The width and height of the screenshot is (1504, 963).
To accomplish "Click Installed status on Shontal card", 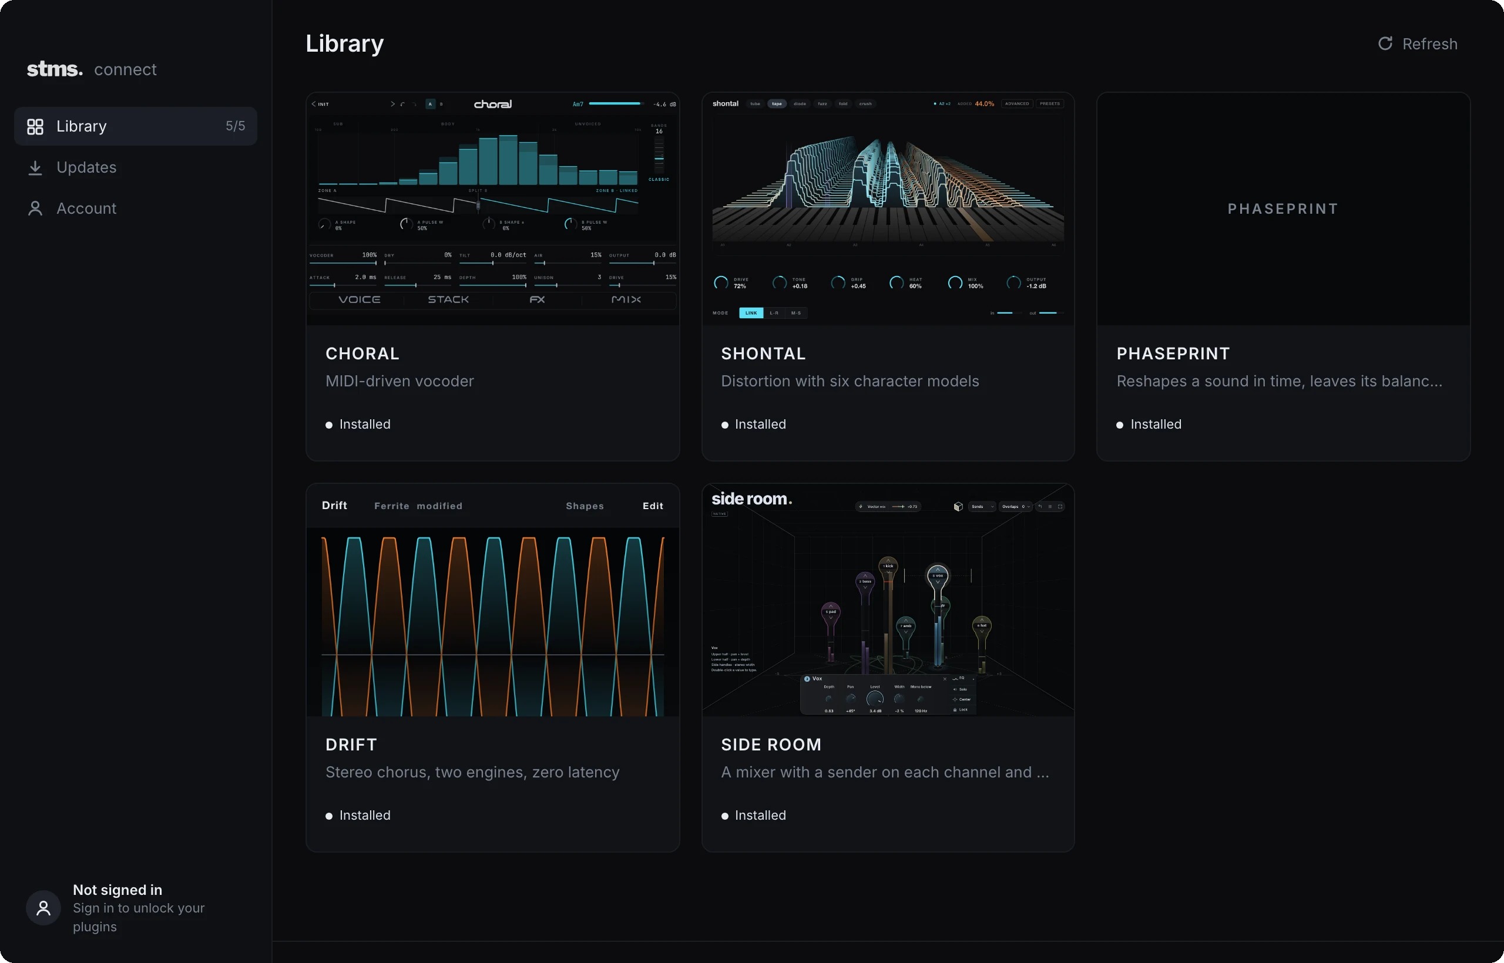I will (753, 425).
